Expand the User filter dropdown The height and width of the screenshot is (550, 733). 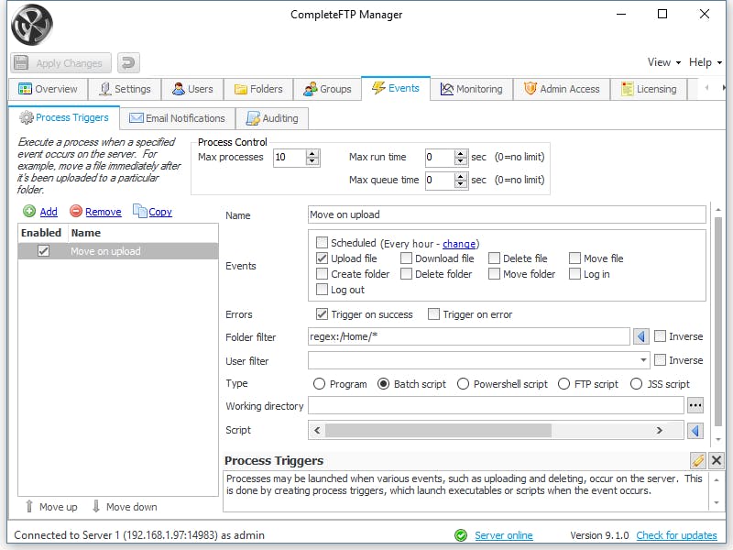click(x=643, y=360)
